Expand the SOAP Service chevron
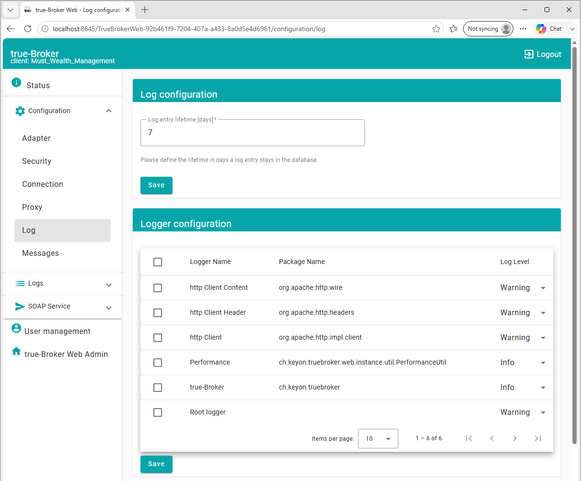 coord(109,308)
